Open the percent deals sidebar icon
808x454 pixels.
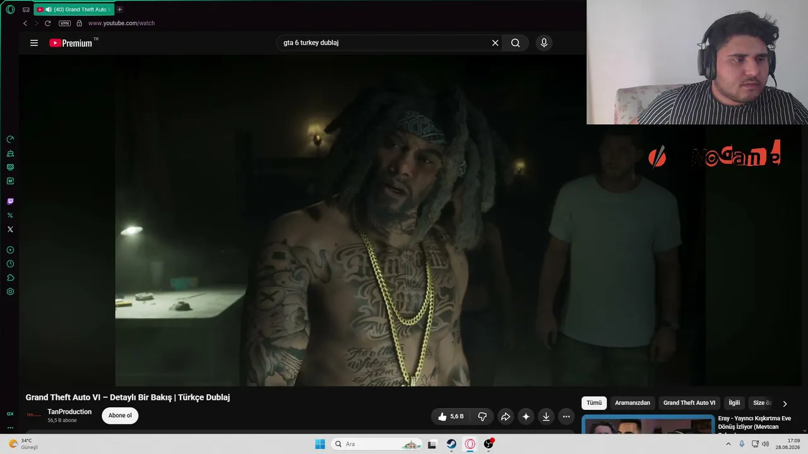coord(10,216)
